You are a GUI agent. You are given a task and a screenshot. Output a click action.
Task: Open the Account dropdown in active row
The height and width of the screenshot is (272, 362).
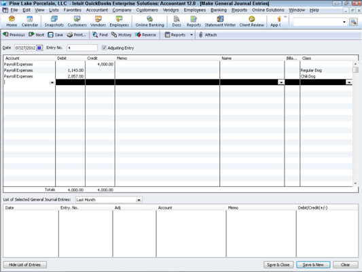(x=52, y=82)
